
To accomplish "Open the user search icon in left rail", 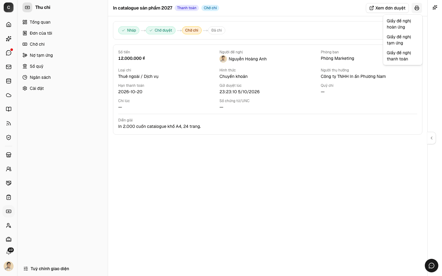I will [x=9, y=225].
